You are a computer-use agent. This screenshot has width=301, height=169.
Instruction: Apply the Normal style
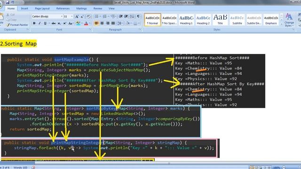(152, 20)
